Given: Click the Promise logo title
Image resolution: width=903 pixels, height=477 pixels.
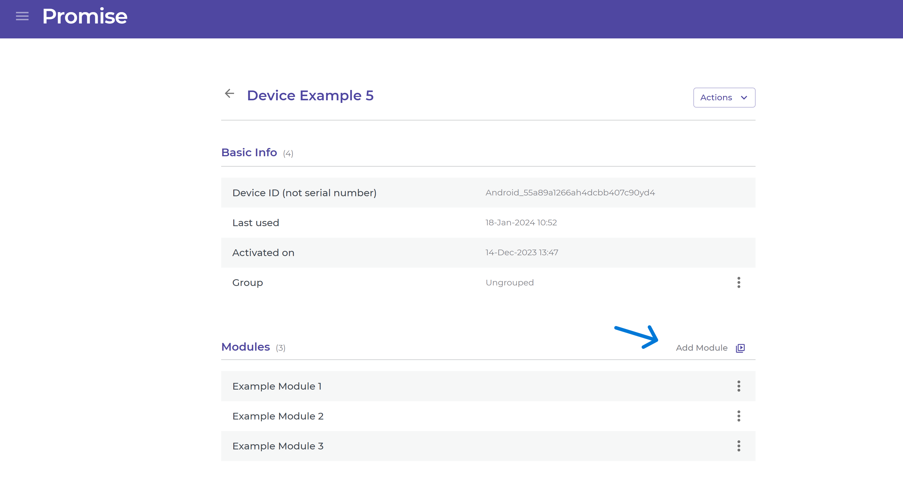Looking at the screenshot, I should coord(85,16).
